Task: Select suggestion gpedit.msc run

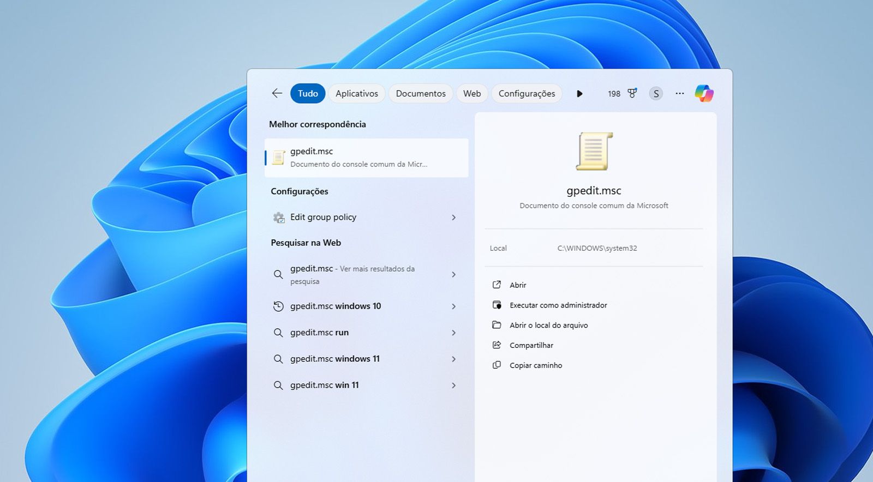Action: [x=367, y=333]
